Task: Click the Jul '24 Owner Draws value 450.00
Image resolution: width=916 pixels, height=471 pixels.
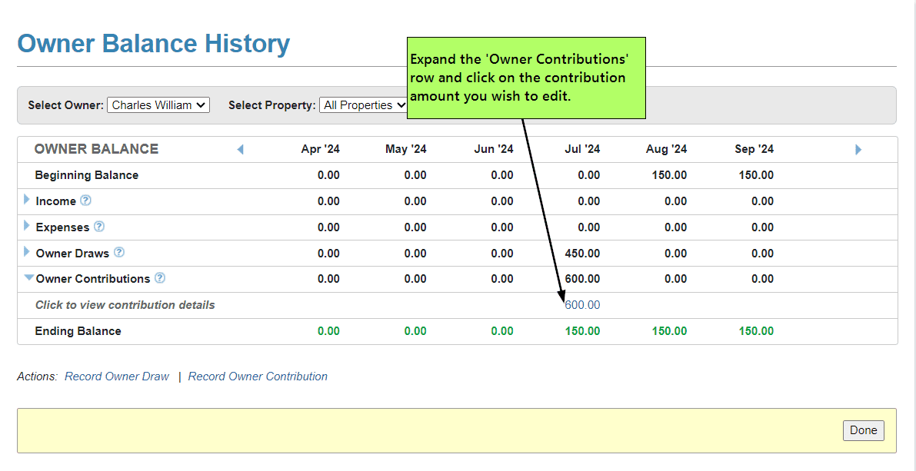Action: coord(582,254)
